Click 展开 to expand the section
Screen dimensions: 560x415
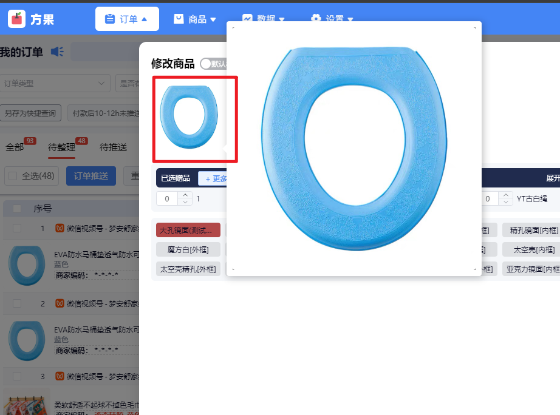tap(555, 178)
